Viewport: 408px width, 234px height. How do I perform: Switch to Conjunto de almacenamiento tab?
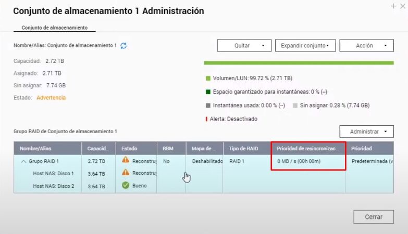tap(54, 28)
